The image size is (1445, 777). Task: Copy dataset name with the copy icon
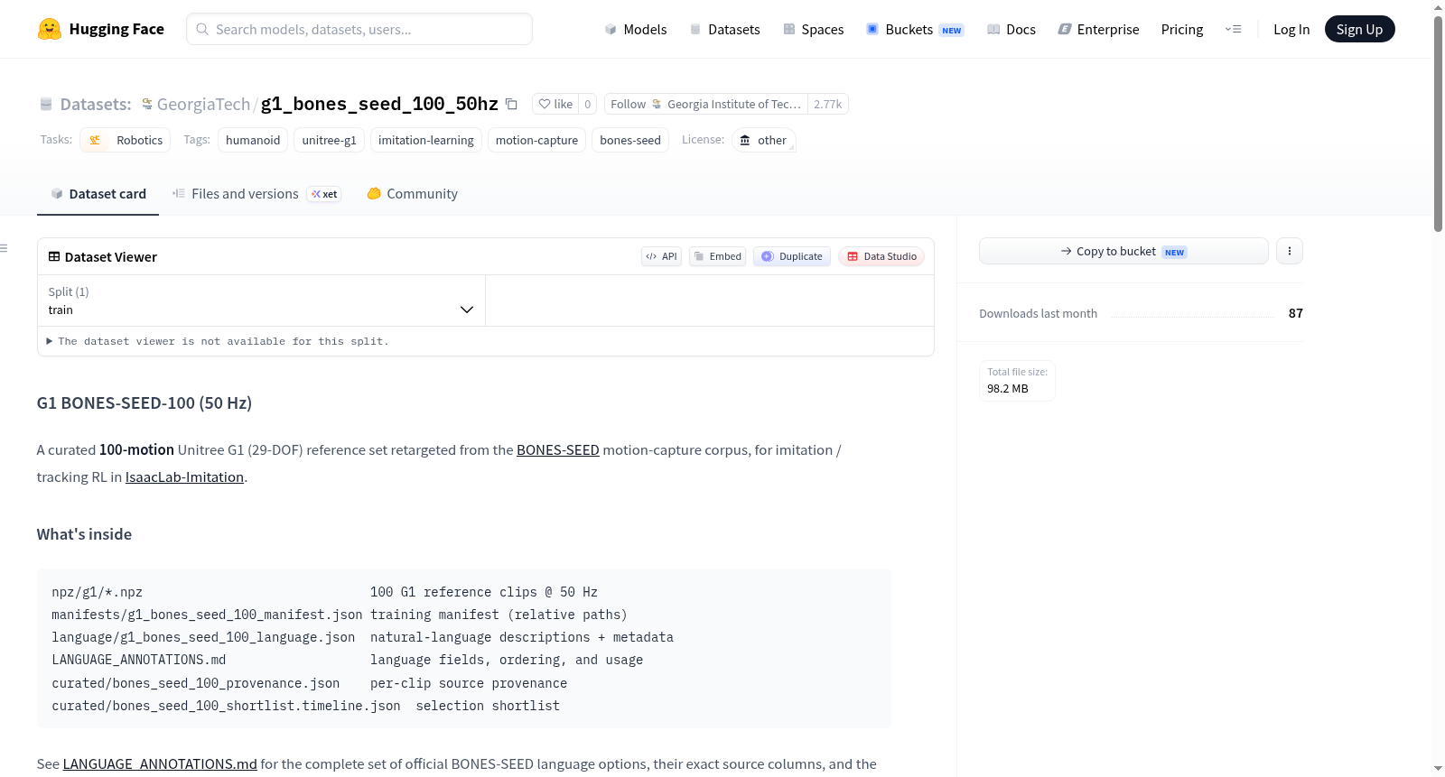[511, 104]
